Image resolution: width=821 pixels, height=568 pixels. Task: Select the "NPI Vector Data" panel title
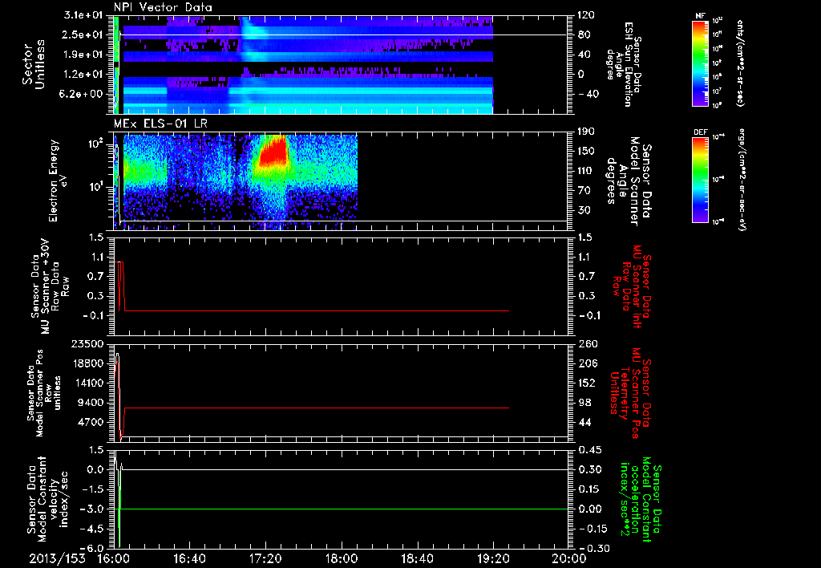[x=163, y=7]
